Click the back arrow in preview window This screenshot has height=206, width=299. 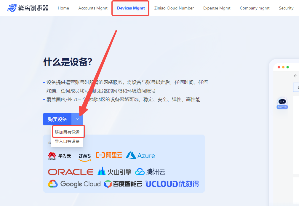point(295,76)
